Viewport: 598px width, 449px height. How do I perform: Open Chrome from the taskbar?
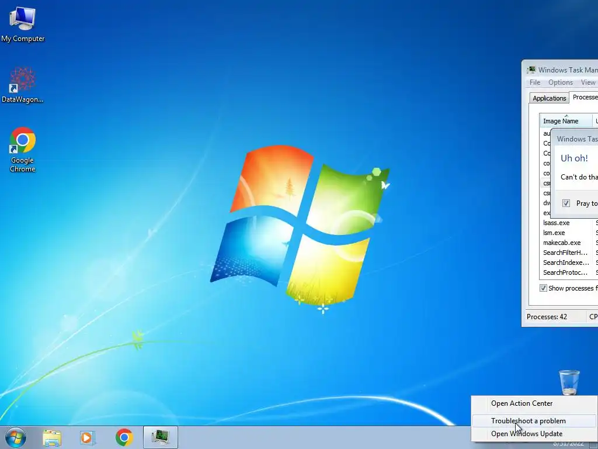(124, 437)
